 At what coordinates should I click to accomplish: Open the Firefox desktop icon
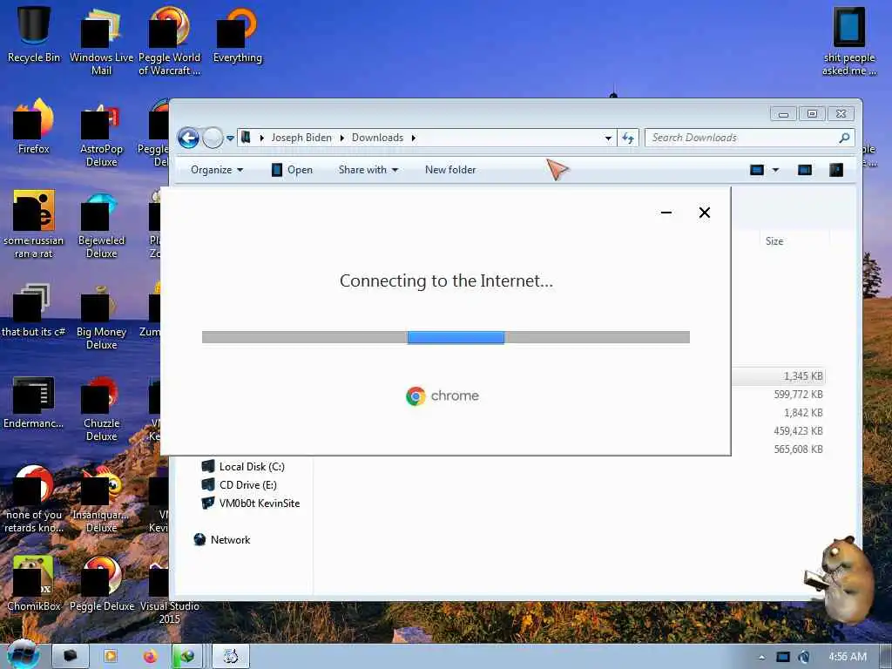pos(34,126)
